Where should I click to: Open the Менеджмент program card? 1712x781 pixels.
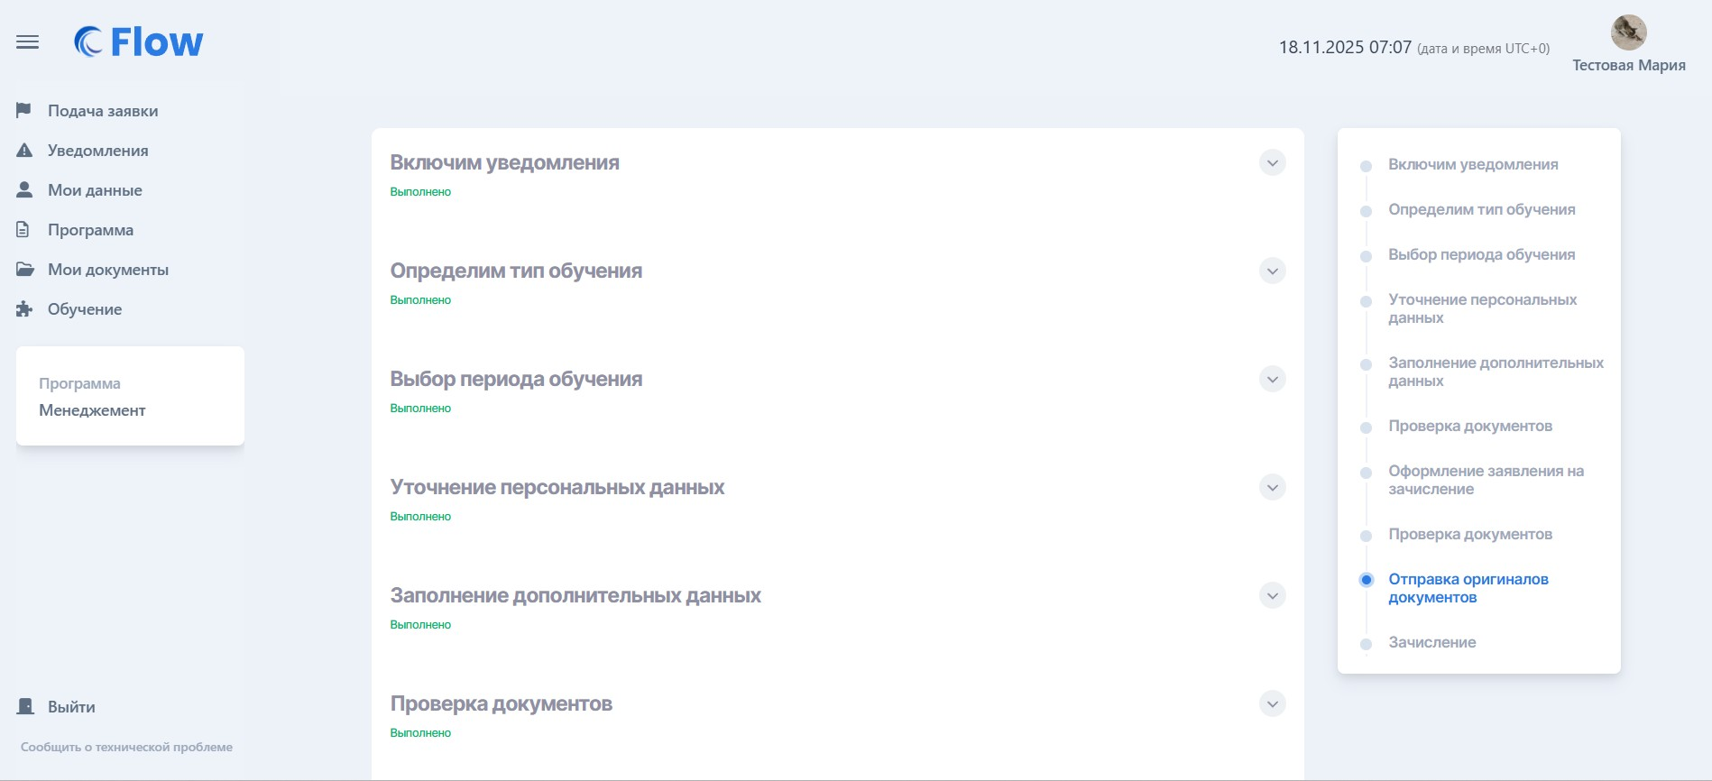click(x=130, y=396)
